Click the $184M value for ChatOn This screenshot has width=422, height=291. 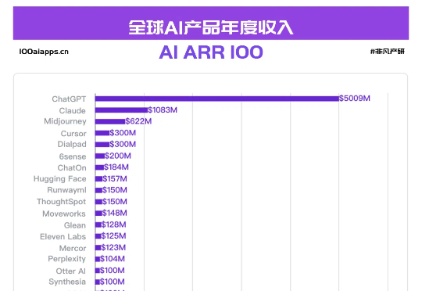click(116, 167)
